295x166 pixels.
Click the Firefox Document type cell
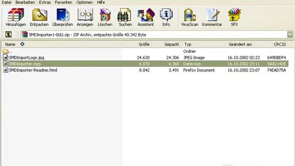(199, 70)
